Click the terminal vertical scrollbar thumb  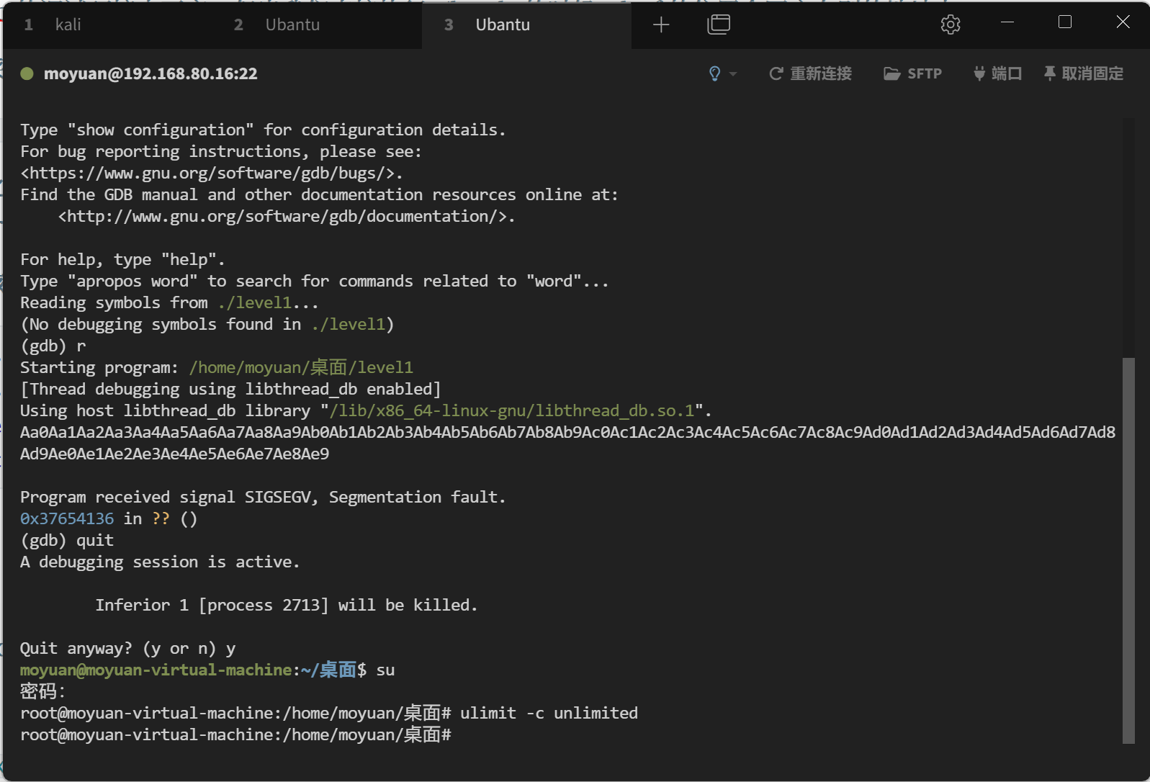(x=1128, y=550)
